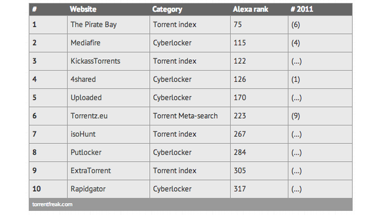This screenshot has width=382, height=215.
Task: Click the Rapidgator entry
Action: click(88, 189)
